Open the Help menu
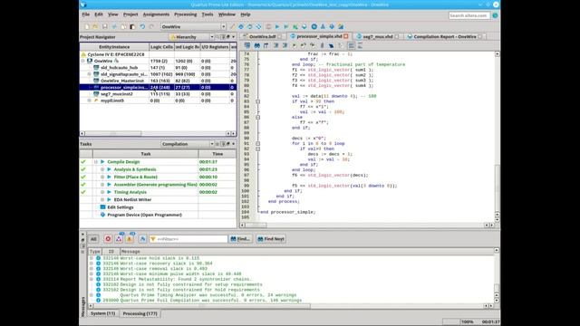The image size is (580, 326). [x=246, y=14]
